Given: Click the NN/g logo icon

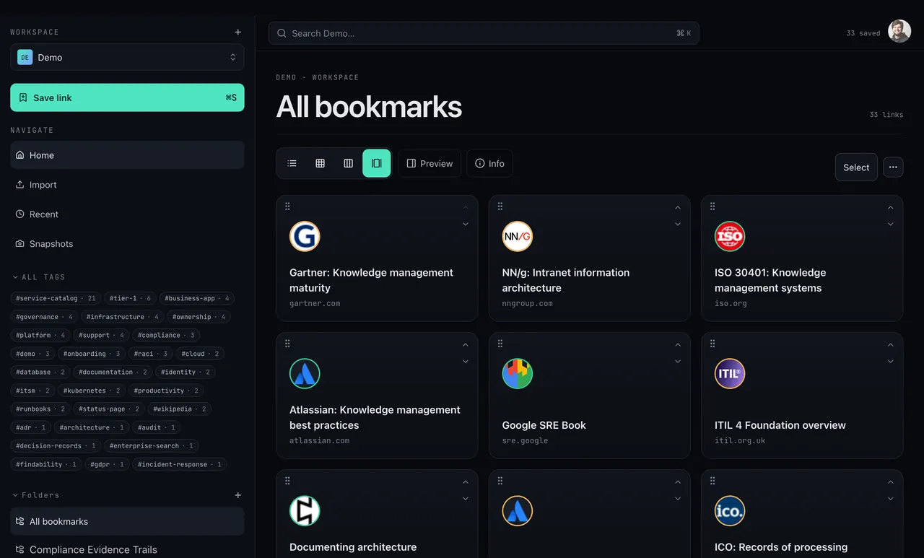Looking at the screenshot, I should pyautogui.click(x=518, y=236).
